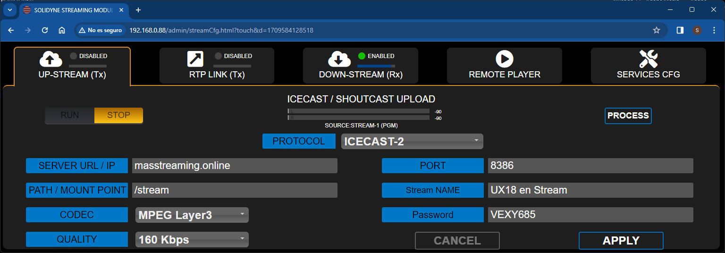Click the CANCEL button
Screen dimensions: 725x253
457,241
